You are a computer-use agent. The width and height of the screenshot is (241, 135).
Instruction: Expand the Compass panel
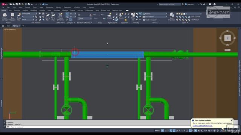point(71,22)
